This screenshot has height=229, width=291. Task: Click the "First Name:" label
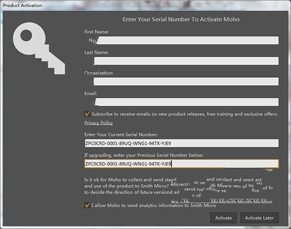click(96, 32)
